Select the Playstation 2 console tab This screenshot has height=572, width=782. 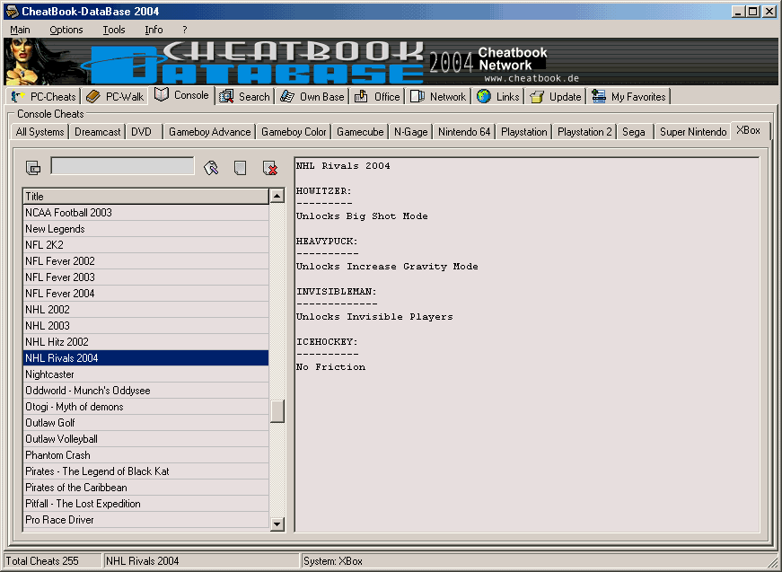tap(584, 132)
